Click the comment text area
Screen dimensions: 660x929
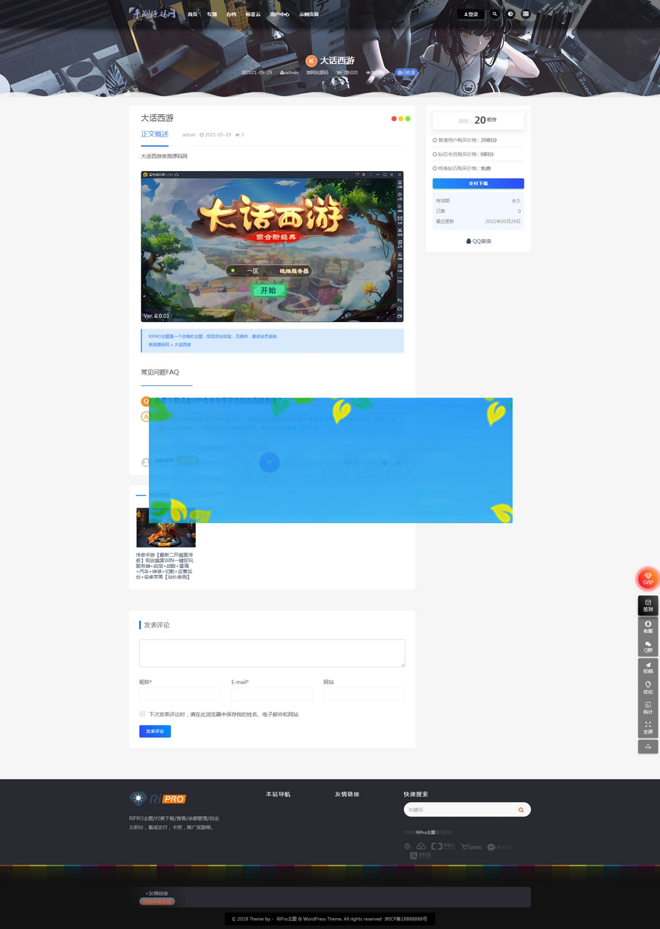pos(272,653)
